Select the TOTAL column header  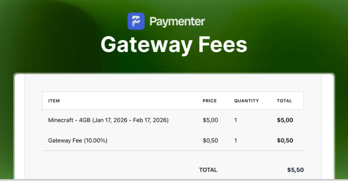tap(284, 101)
